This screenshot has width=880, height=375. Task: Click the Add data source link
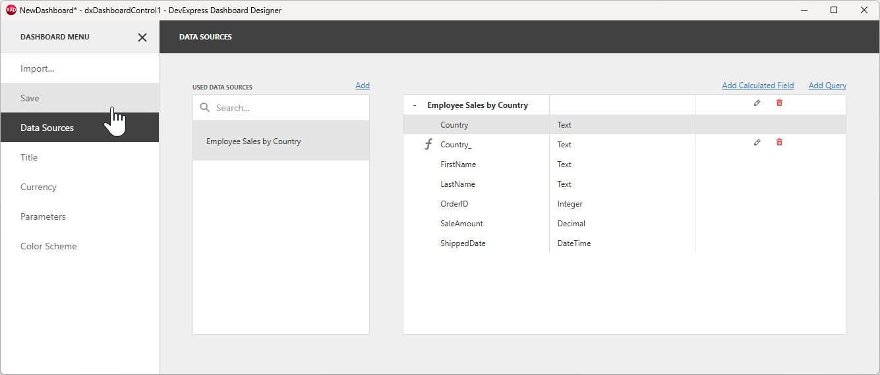coord(363,86)
